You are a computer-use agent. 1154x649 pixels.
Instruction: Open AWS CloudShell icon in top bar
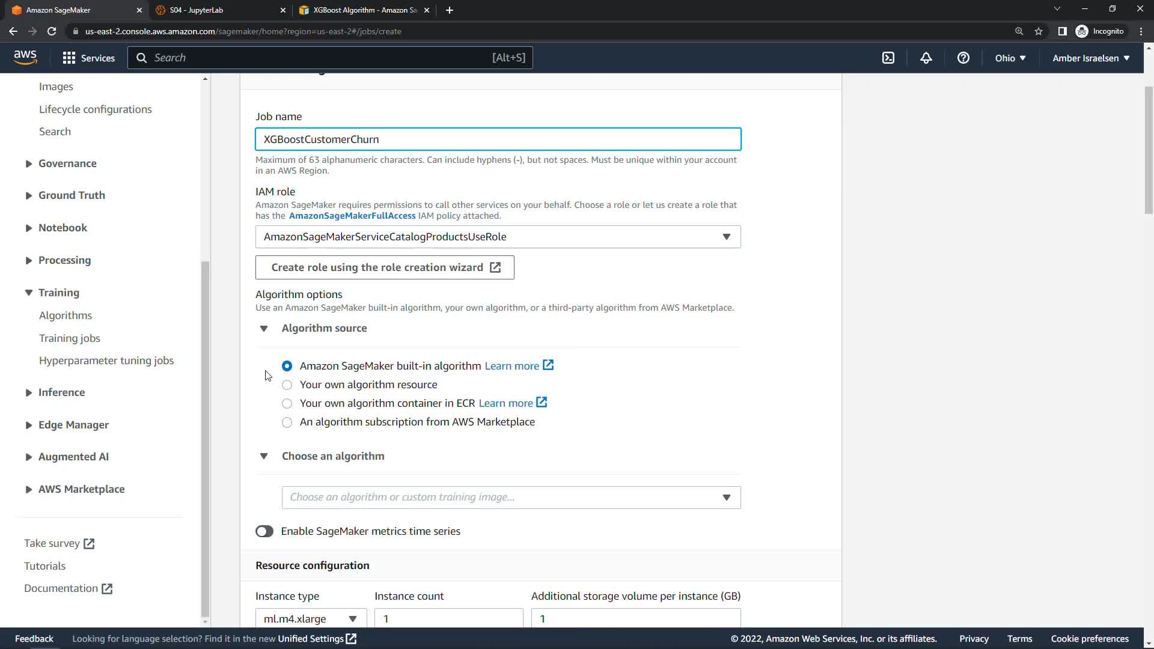(x=888, y=58)
